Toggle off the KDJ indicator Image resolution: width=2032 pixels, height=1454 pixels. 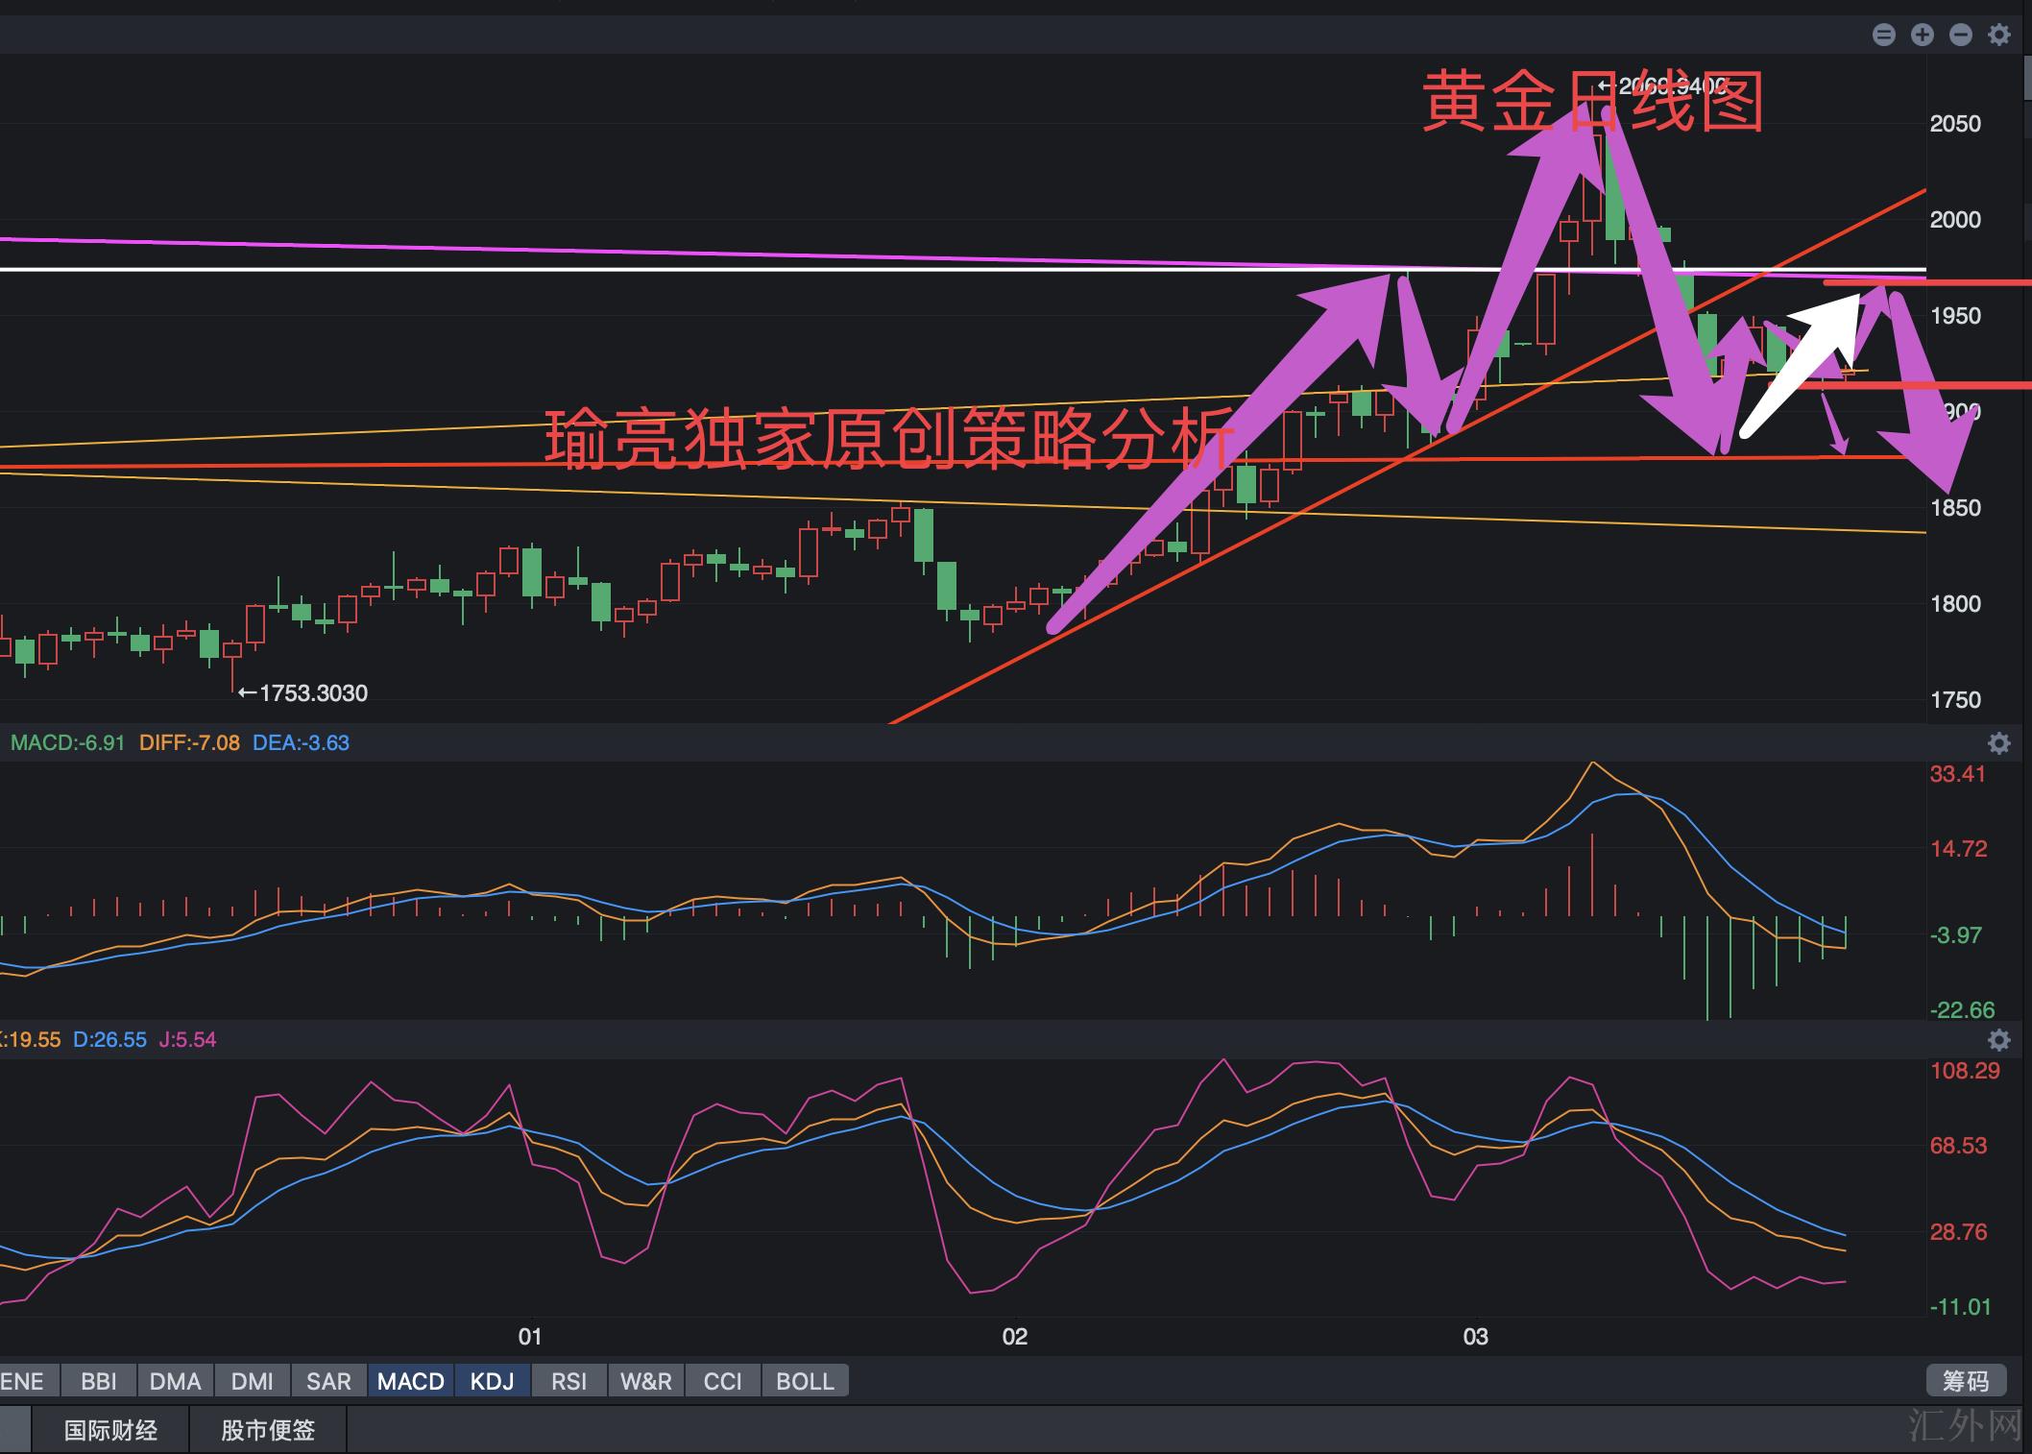click(x=492, y=1381)
